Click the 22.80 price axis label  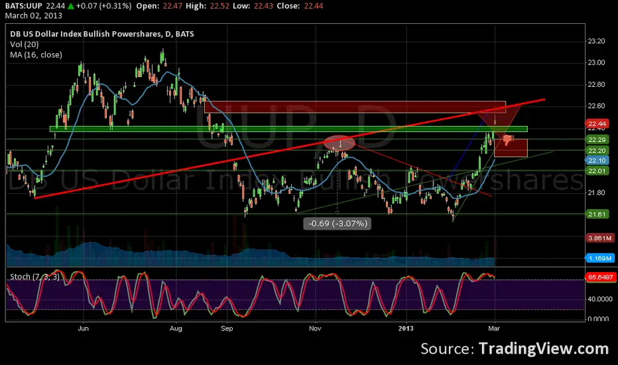click(596, 84)
